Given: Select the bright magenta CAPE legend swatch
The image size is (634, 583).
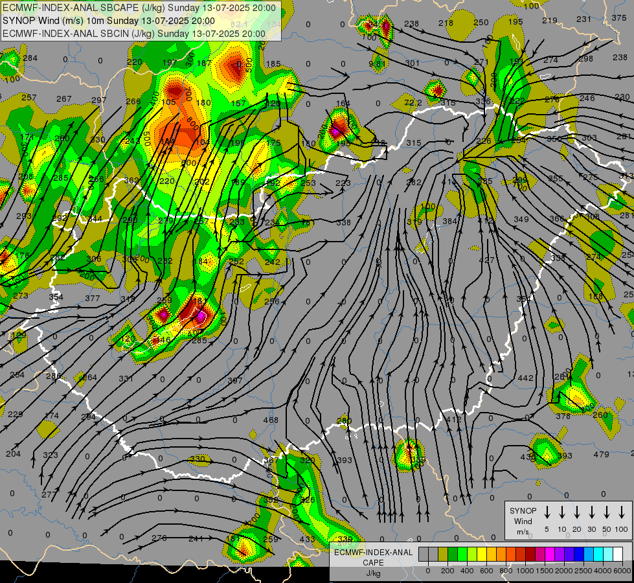Looking at the screenshot, I should [550, 554].
